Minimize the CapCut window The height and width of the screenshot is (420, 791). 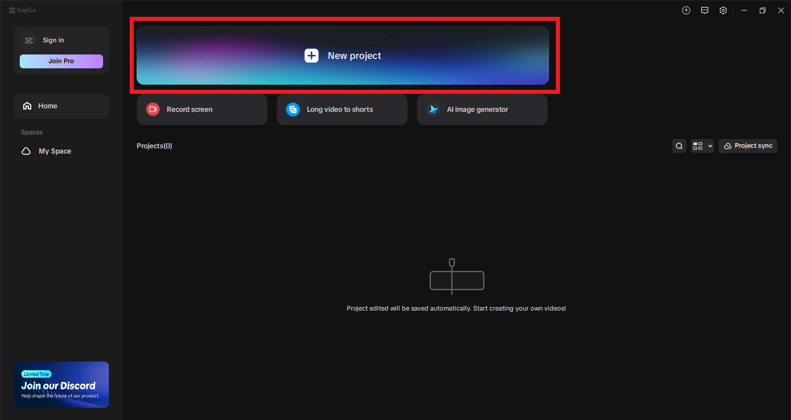(744, 10)
